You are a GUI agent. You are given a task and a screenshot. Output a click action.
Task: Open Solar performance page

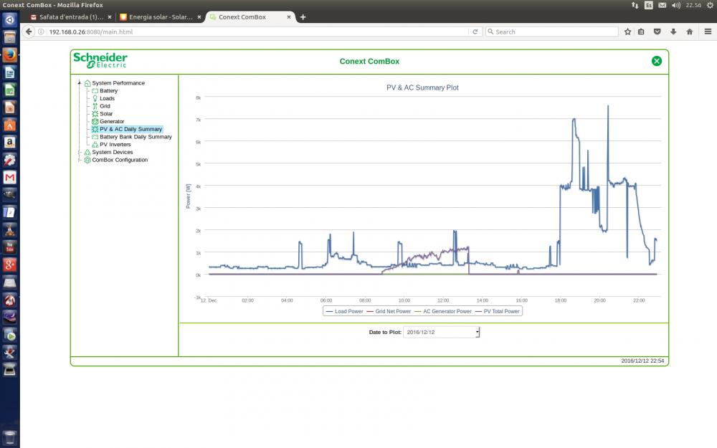(106, 114)
